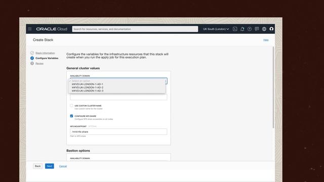
Task: Click the Next button
Action: click(x=50, y=166)
